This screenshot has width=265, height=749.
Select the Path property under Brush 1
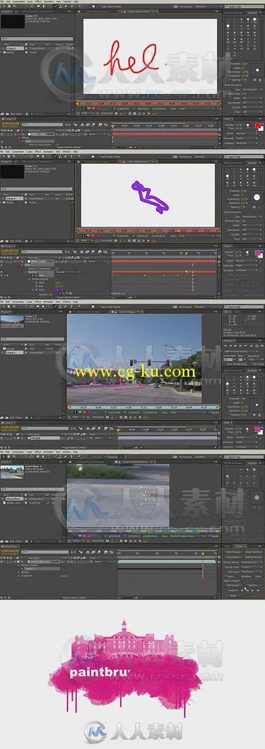point(41,275)
